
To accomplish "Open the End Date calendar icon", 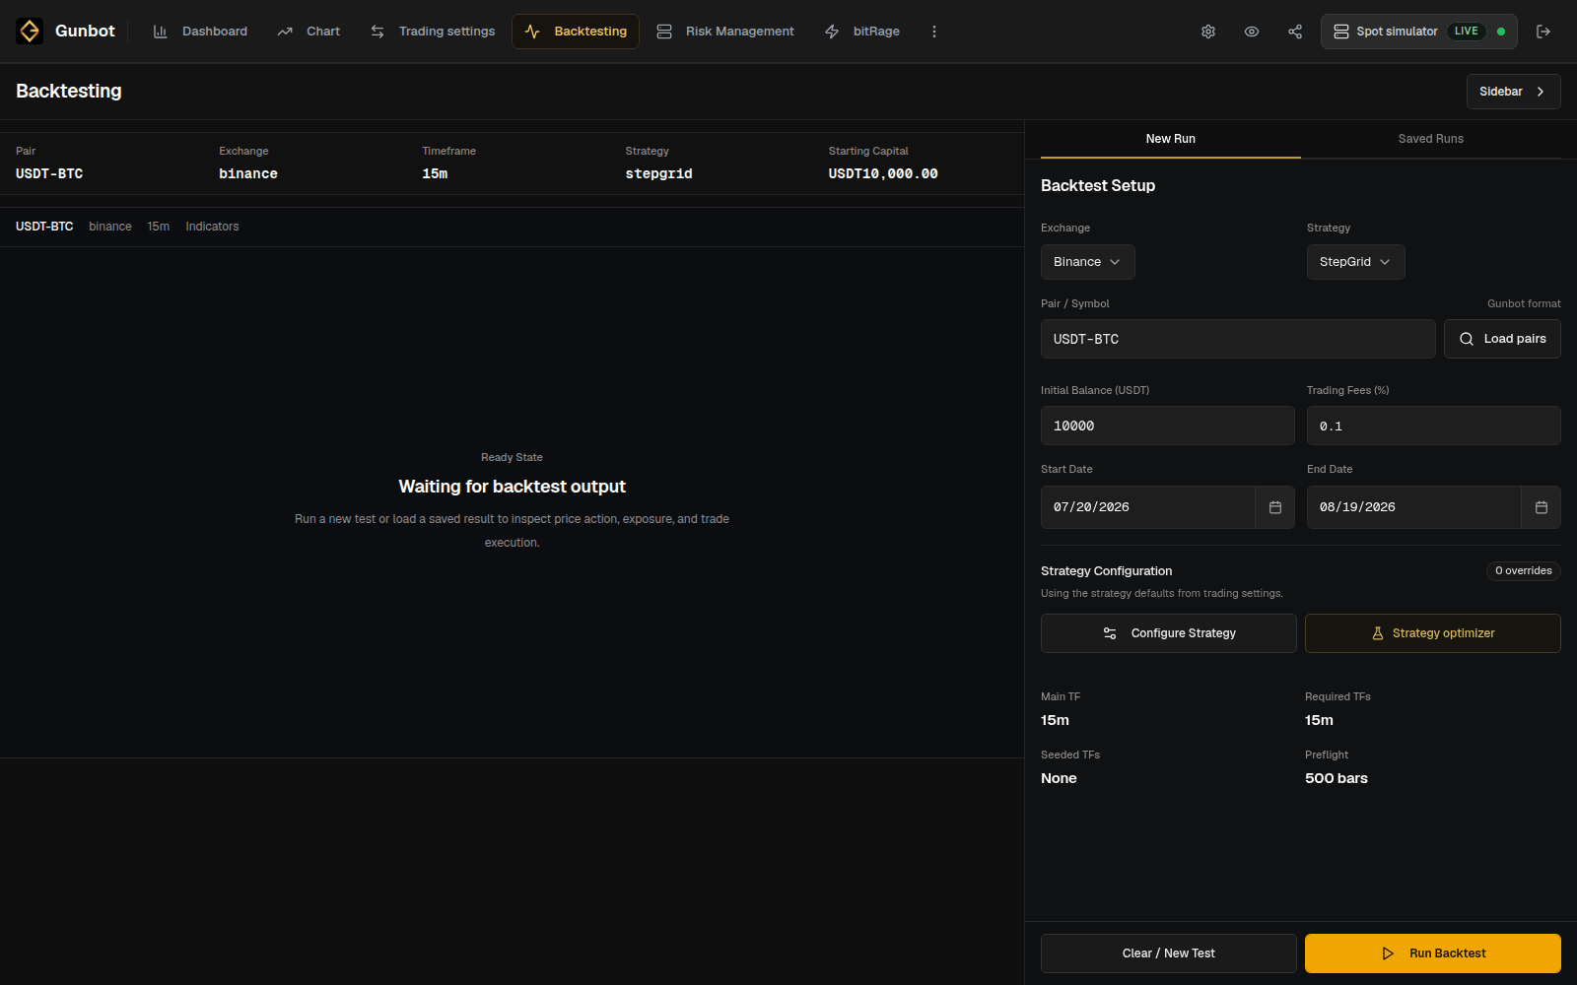I will (x=1542, y=507).
